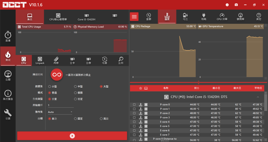Click the Physical Memory Load header
This screenshot has width=268, height=142.
coord(100,27)
